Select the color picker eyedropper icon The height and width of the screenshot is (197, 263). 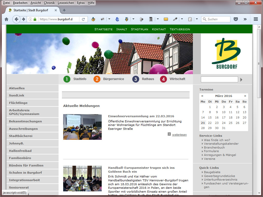(175, 19)
